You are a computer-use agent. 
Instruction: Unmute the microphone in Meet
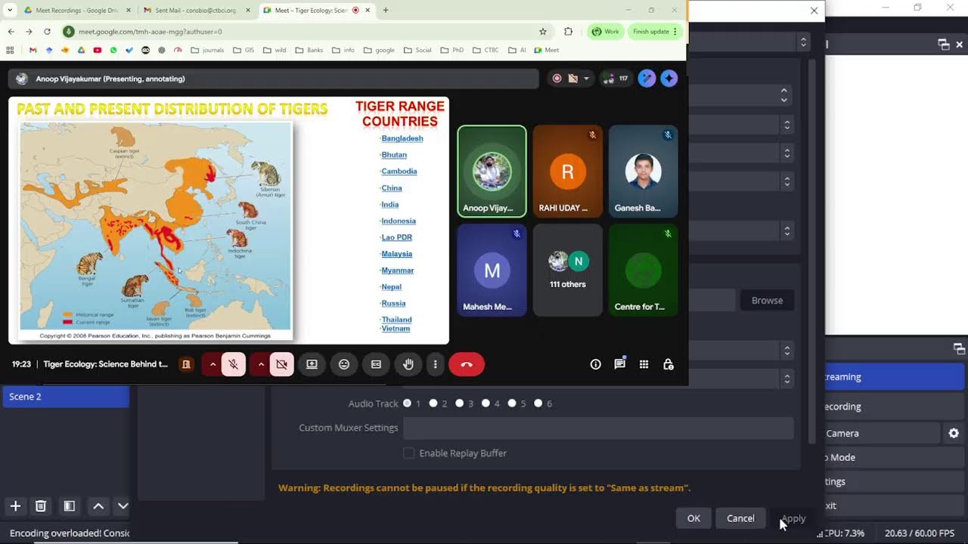pyautogui.click(x=234, y=364)
